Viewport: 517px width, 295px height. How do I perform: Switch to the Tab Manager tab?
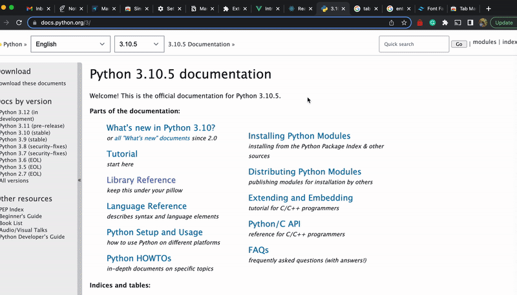pyautogui.click(x=463, y=8)
